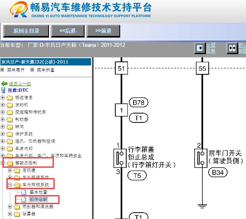Click the B34 connector label
Image resolution: width=246 pixels, height=219 pixels.
[218, 173]
